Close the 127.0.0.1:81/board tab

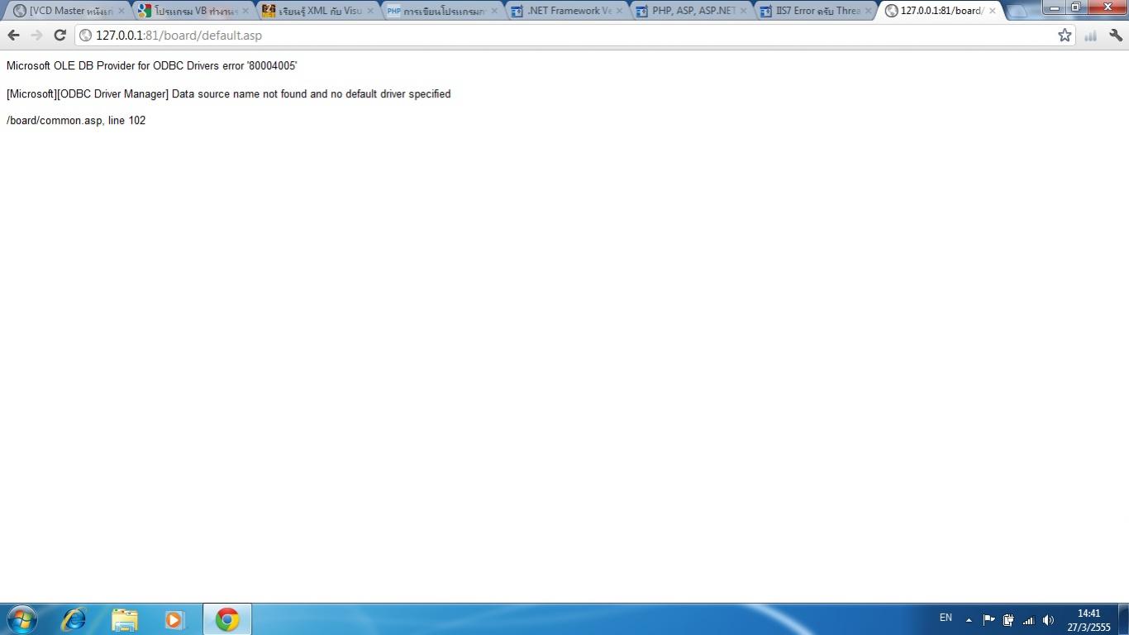click(x=993, y=11)
